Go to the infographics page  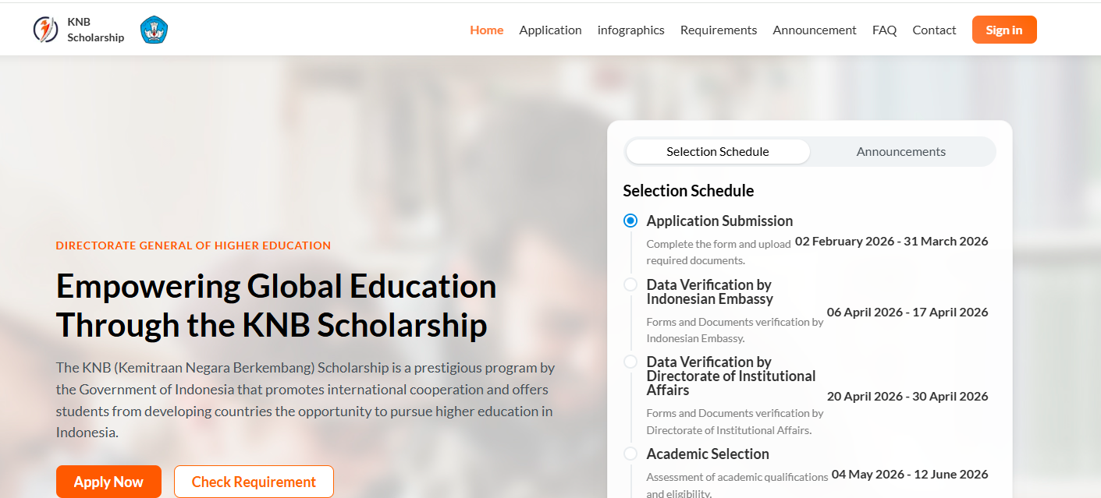click(x=631, y=30)
